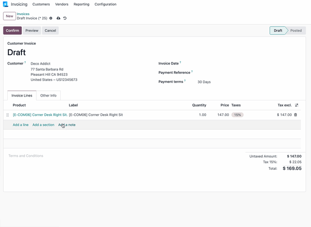Viewport: 311px width, 227px height.
Task: Open the Vendors menu
Action: point(62,4)
